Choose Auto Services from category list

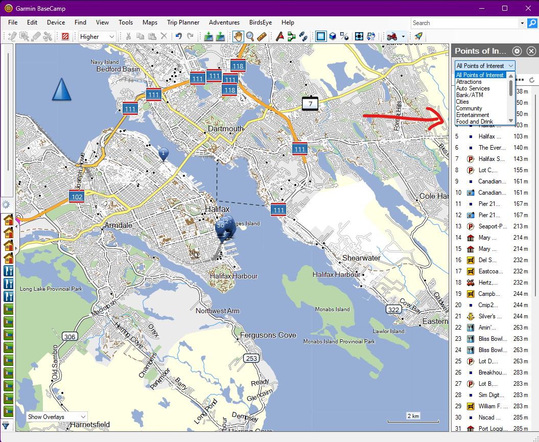tap(473, 88)
